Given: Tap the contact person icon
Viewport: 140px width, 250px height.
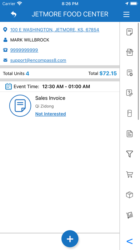Looking at the screenshot, I should [x=5, y=40].
